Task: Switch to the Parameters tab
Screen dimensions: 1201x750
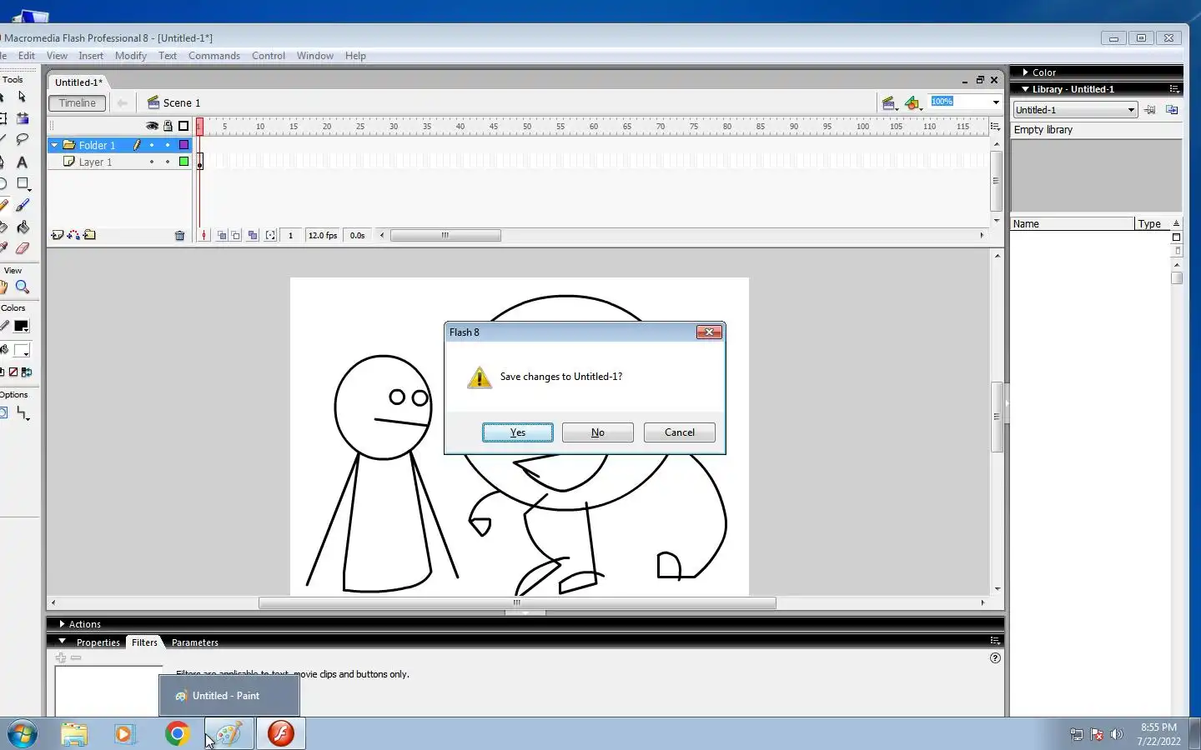Action: 195,642
